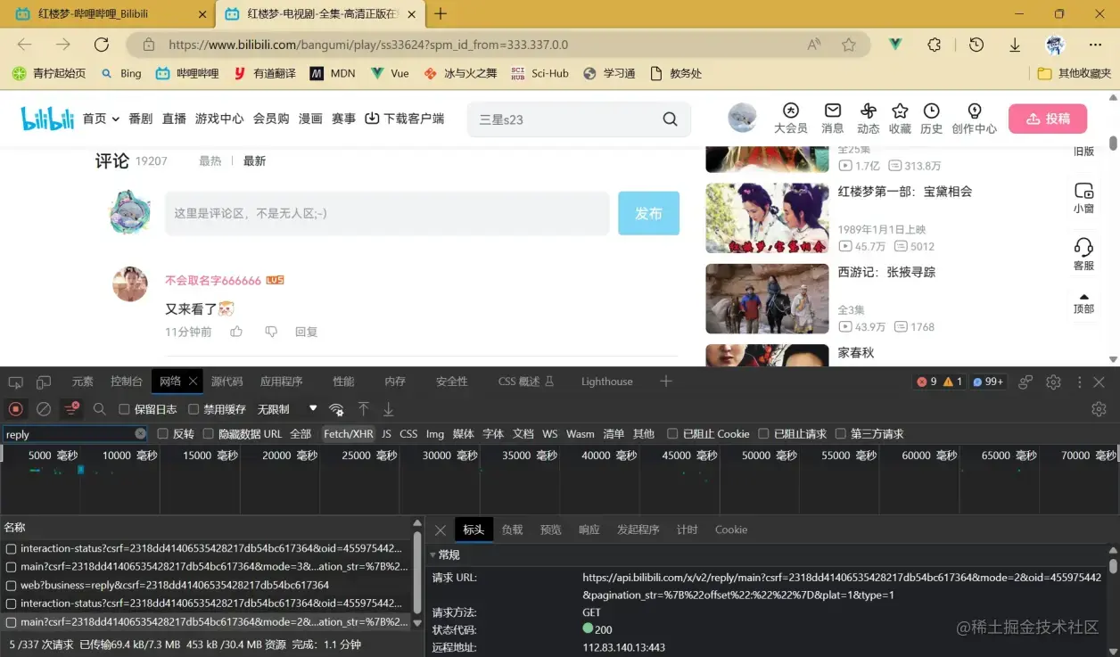
Task: Click the 西游记：张掖寻踪 thumbnail
Action: 767,299
